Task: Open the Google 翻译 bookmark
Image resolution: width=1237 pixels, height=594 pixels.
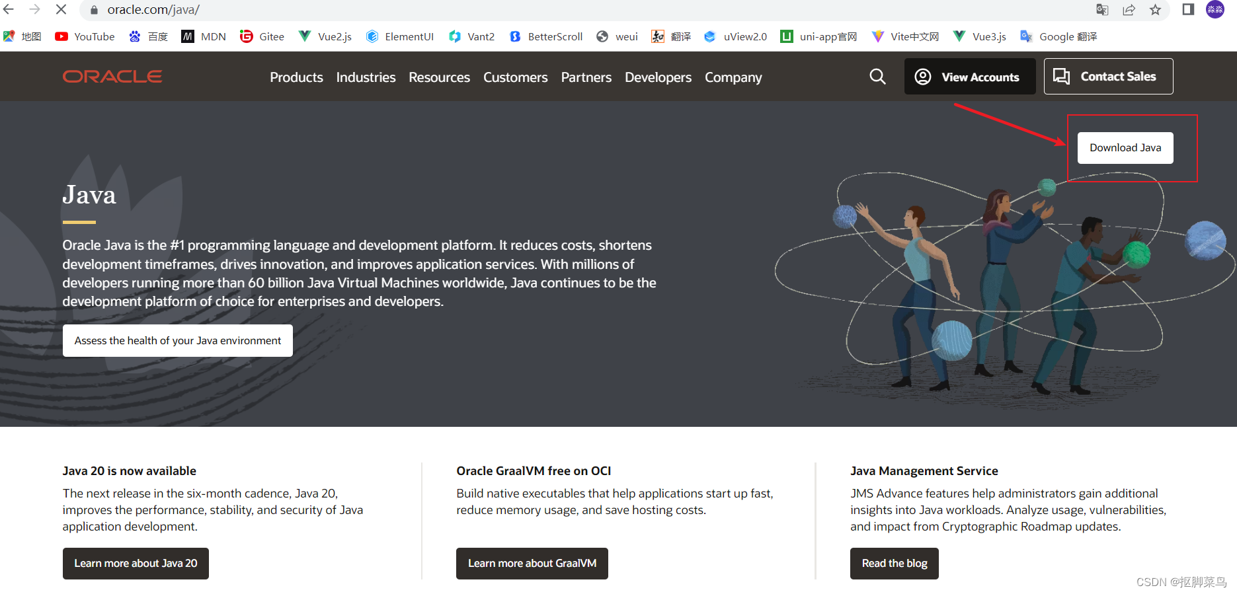Action: [x=1058, y=36]
